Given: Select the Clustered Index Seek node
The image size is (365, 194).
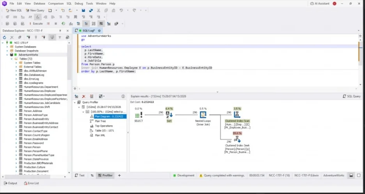Looking at the screenshot, I should 237,143.
